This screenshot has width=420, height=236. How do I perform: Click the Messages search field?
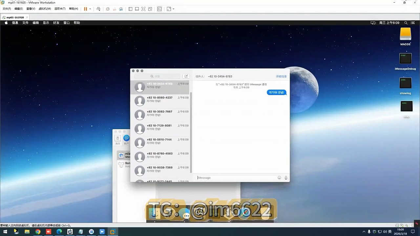pyautogui.click(x=157, y=76)
